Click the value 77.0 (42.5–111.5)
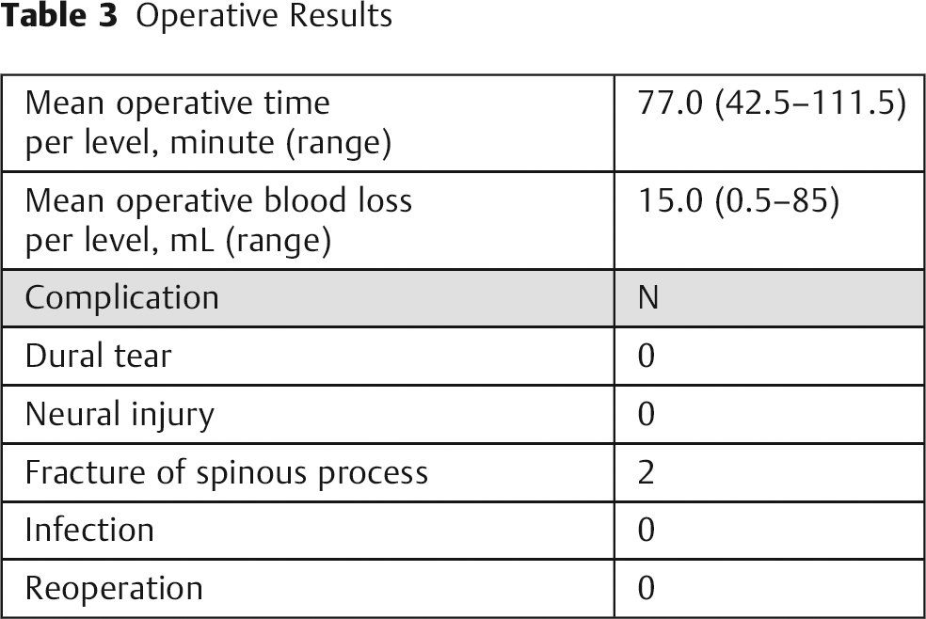Viewport: 926px width, 619px height. coord(772,103)
